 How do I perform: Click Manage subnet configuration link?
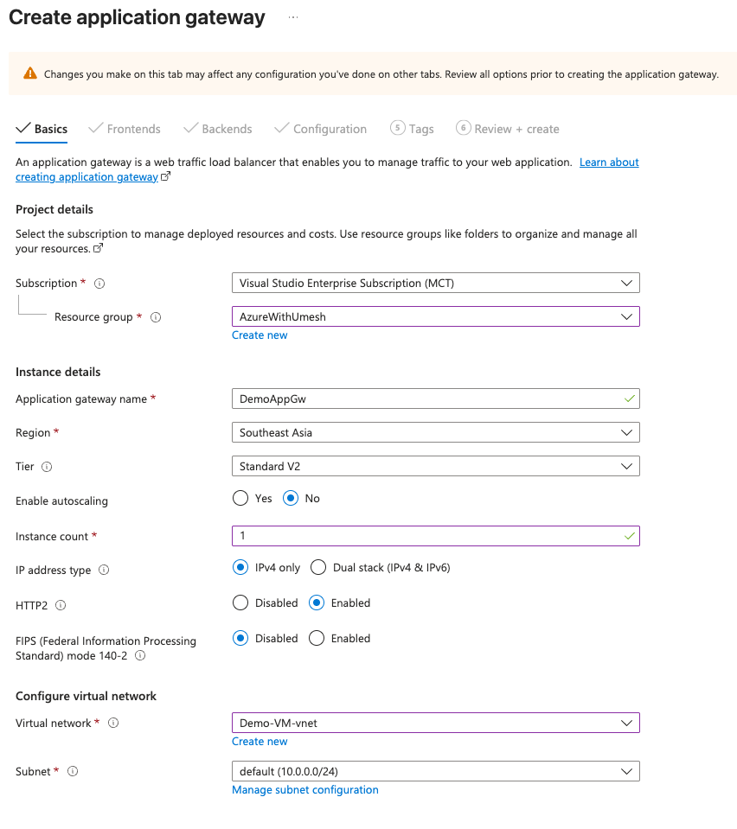tap(305, 790)
